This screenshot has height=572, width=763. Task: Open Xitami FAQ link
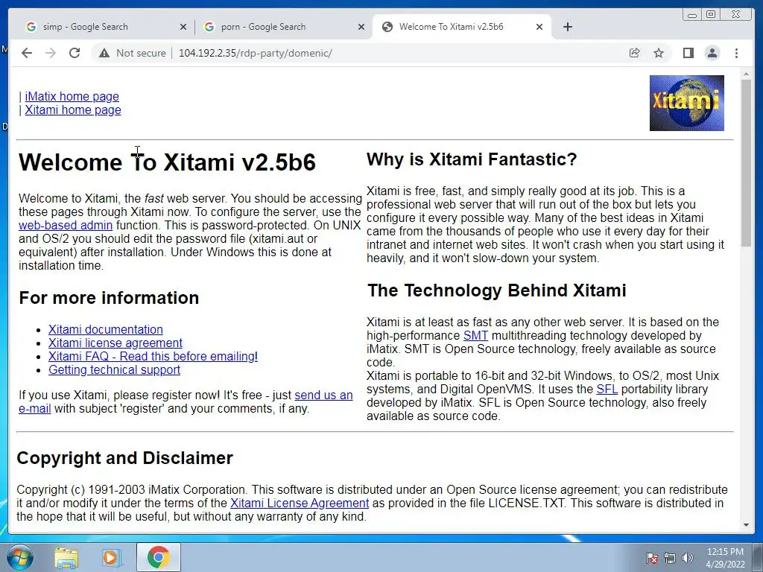(x=153, y=356)
